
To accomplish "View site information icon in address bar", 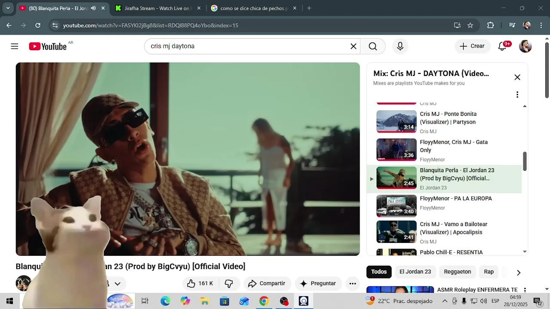I will pos(55,25).
